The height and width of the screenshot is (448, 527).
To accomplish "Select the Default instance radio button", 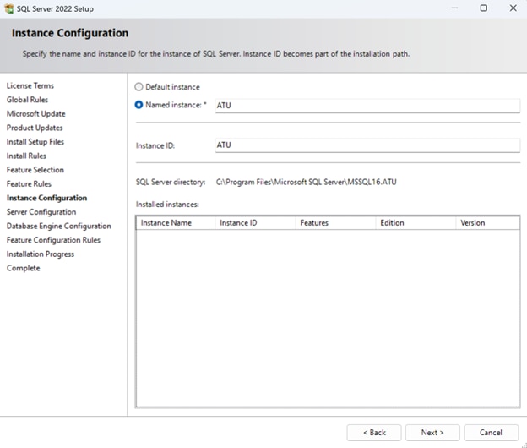I will tap(139, 87).
